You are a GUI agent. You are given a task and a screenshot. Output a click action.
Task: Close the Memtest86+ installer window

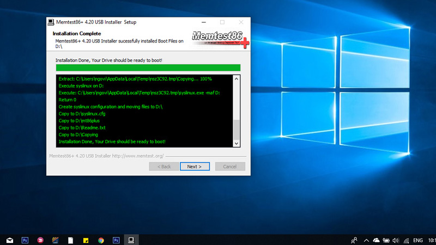pyautogui.click(x=241, y=22)
